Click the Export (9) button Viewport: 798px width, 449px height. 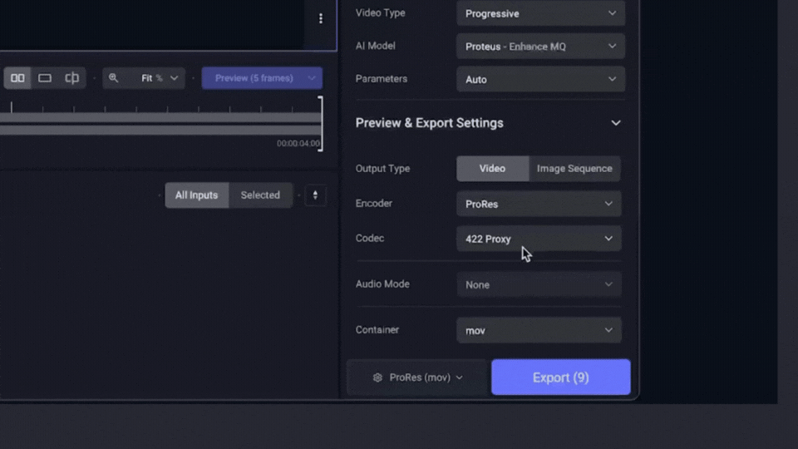[x=561, y=377]
